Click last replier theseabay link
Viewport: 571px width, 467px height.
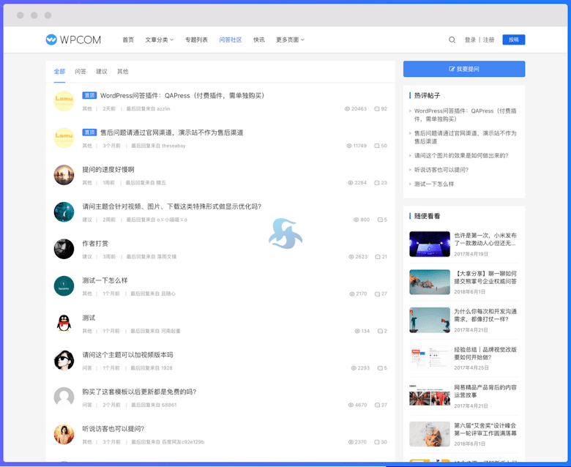173,146
